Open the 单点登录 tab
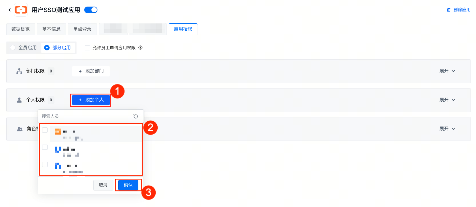Screen dimensions: 476x207 coord(82,29)
